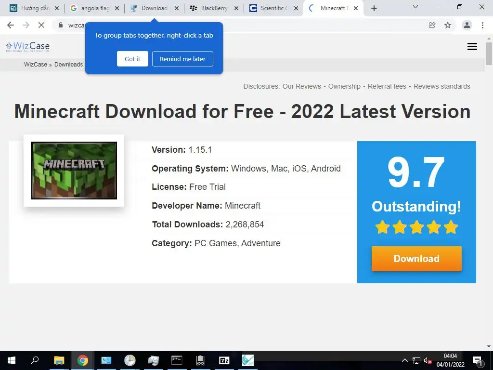Click the 9.7 rating score
This screenshot has height=370, width=493.
click(416, 173)
